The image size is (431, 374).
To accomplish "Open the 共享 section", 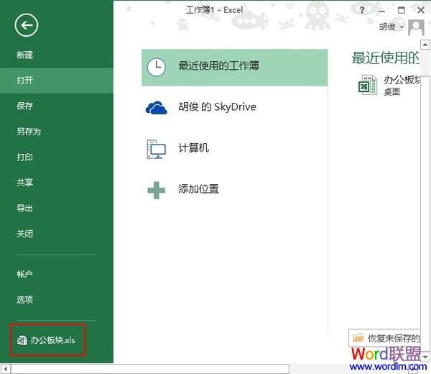I will tap(24, 183).
